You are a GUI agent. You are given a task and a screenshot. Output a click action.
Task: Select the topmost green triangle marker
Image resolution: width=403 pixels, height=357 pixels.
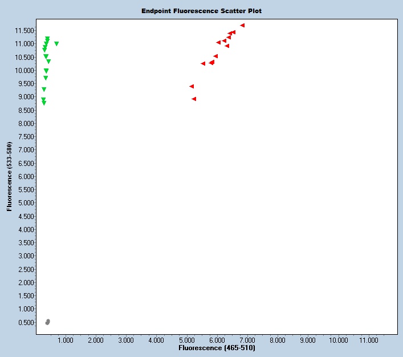(47, 39)
